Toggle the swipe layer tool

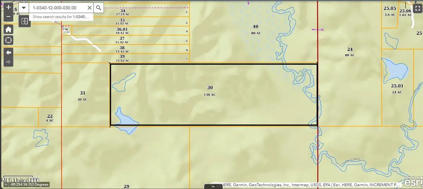point(24,21)
